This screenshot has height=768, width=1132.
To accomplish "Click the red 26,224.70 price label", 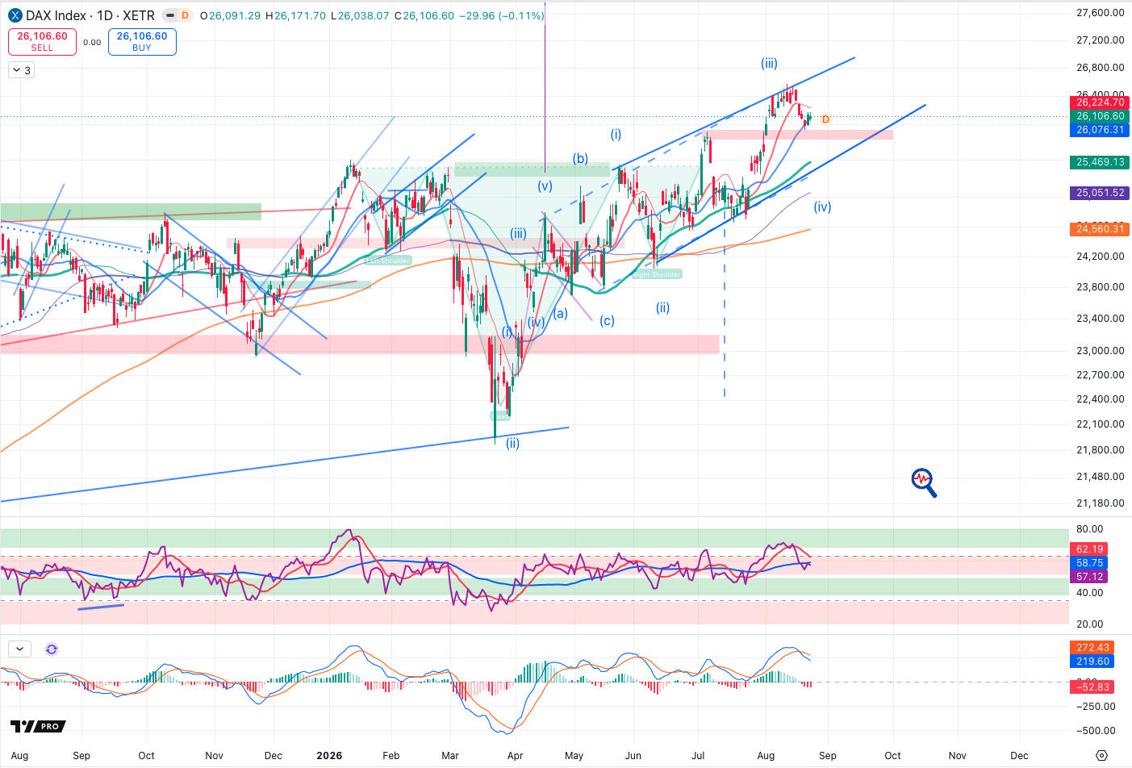I will point(1100,102).
